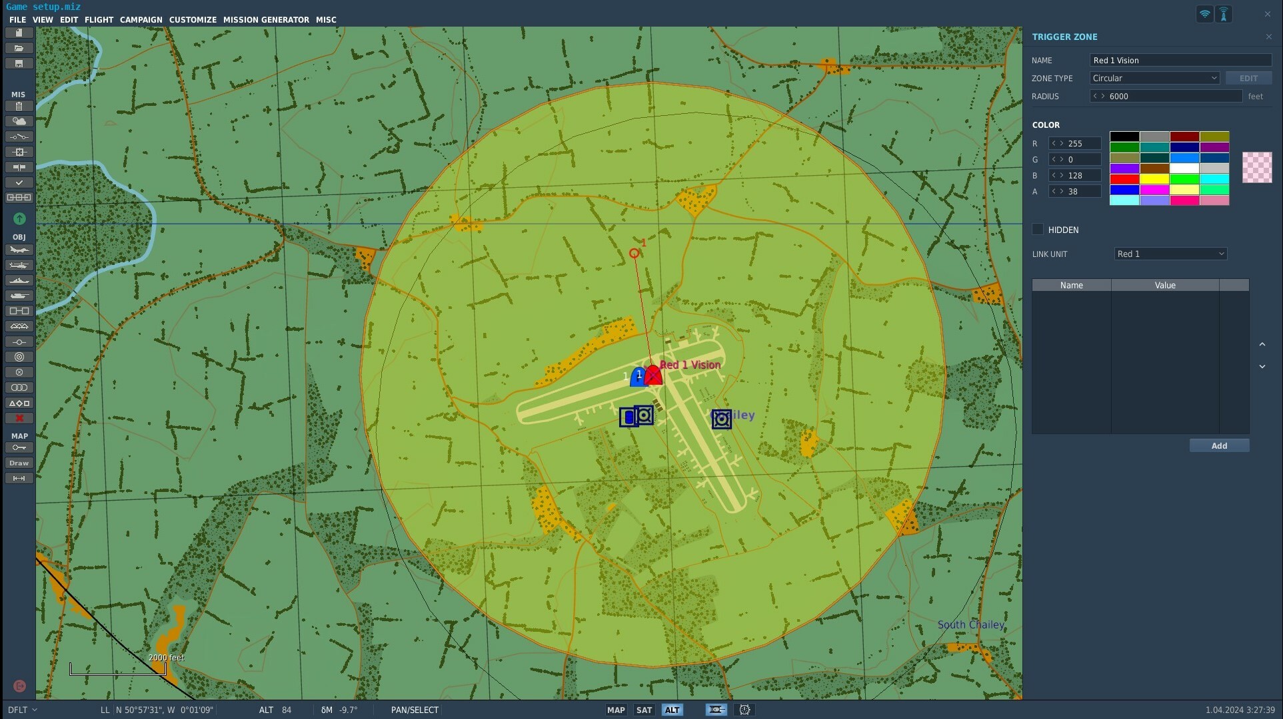
Task: Select the static object linked-squares tool
Action: point(19,311)
